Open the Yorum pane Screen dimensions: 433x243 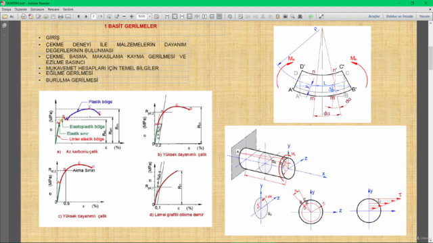(x=424, y=16)
